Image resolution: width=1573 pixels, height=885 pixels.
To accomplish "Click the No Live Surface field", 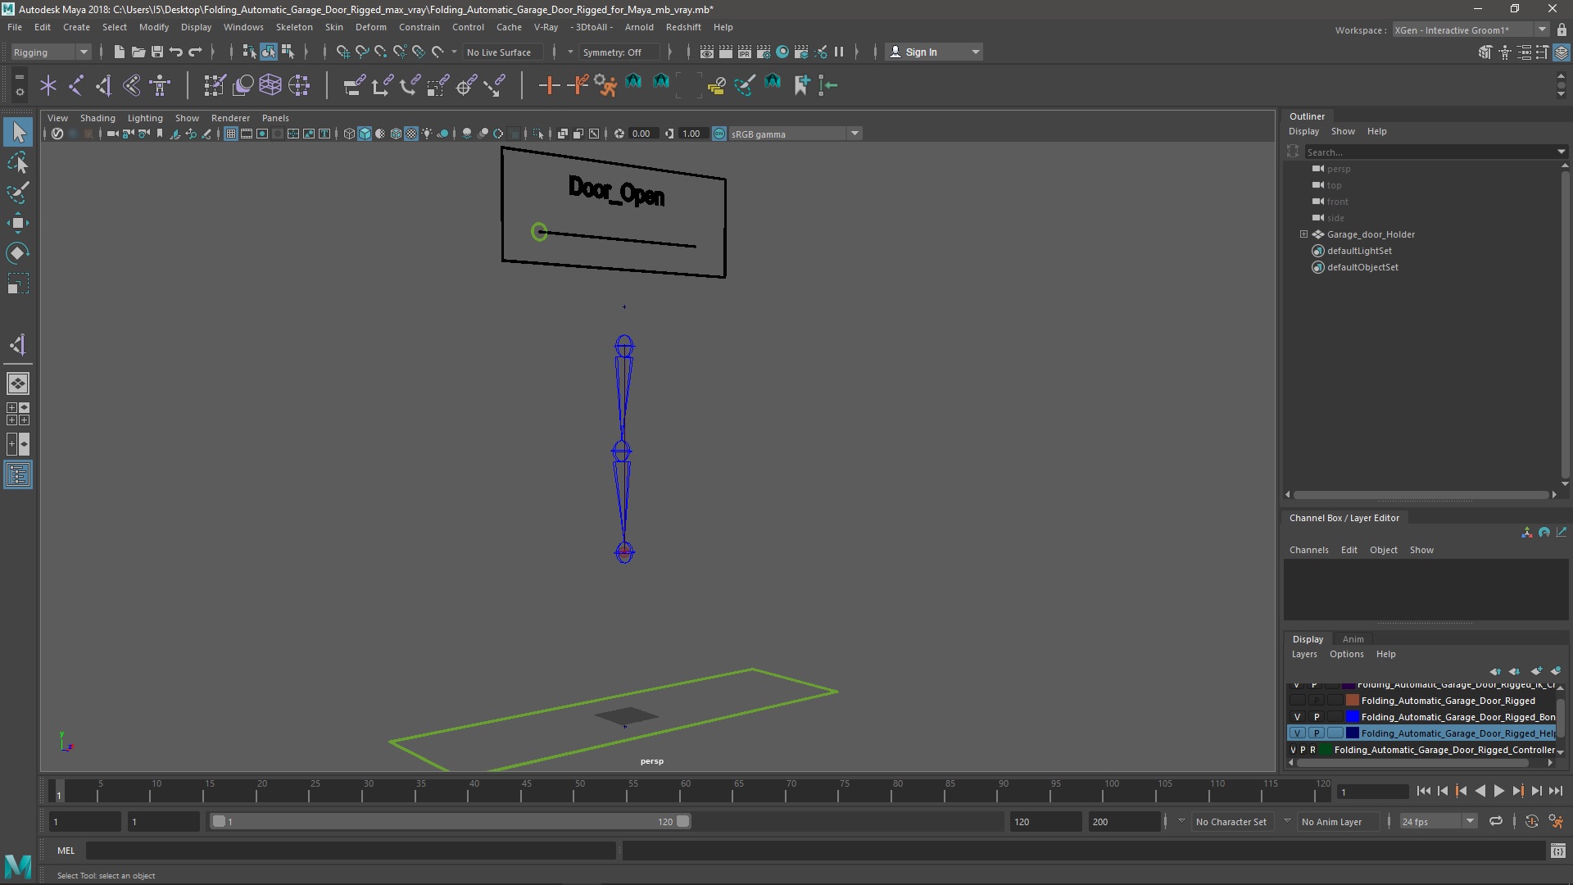I will 503,52.
